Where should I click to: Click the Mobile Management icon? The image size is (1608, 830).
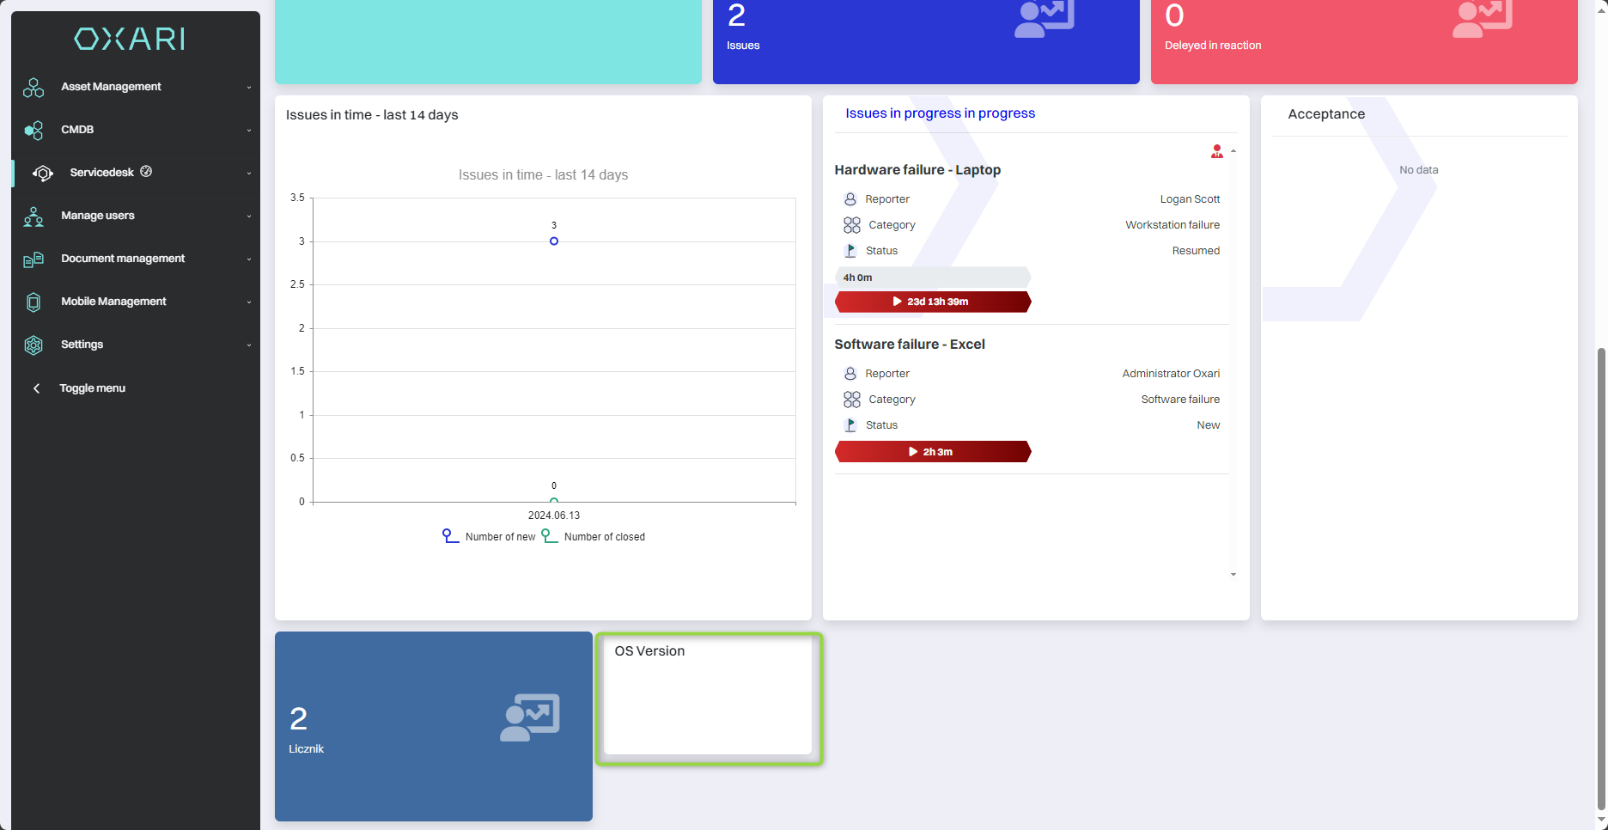(33, 302)
